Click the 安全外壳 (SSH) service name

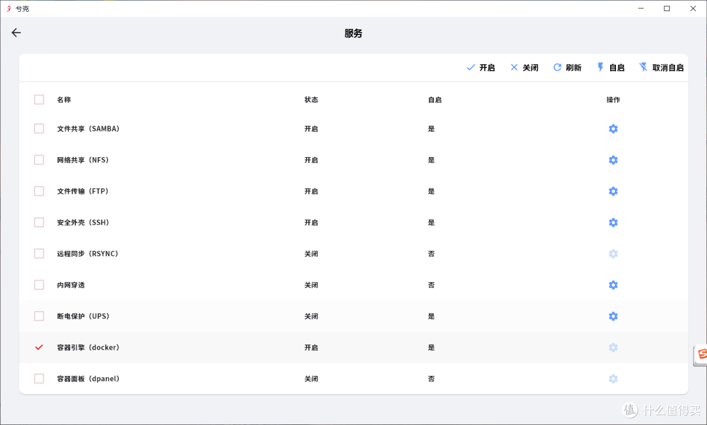click(x=82, y=223)
